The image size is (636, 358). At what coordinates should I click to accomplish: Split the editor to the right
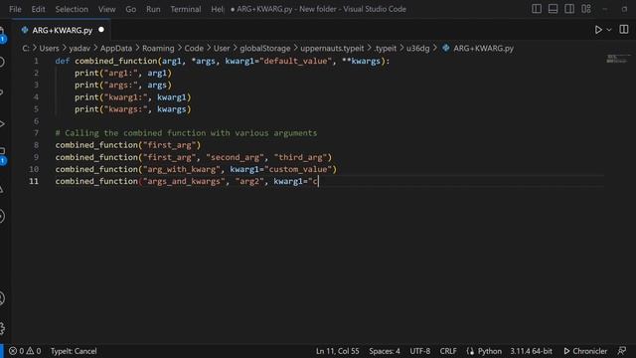pyautogui.click(x=623, y=29)
